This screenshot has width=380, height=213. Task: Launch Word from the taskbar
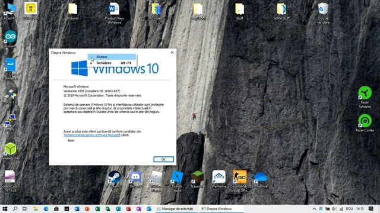pyautogui.click(x=77, y=209)
